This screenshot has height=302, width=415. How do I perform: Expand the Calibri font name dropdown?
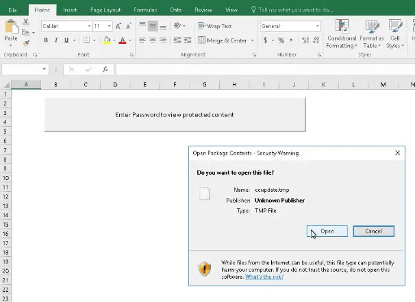pyautogui.click(x=88, y=26)
